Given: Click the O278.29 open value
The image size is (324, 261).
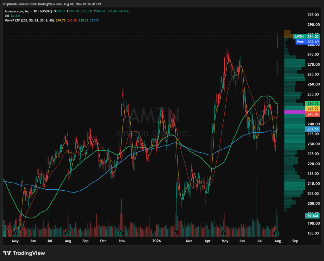Looking at the screenshot, I should 59,11.
